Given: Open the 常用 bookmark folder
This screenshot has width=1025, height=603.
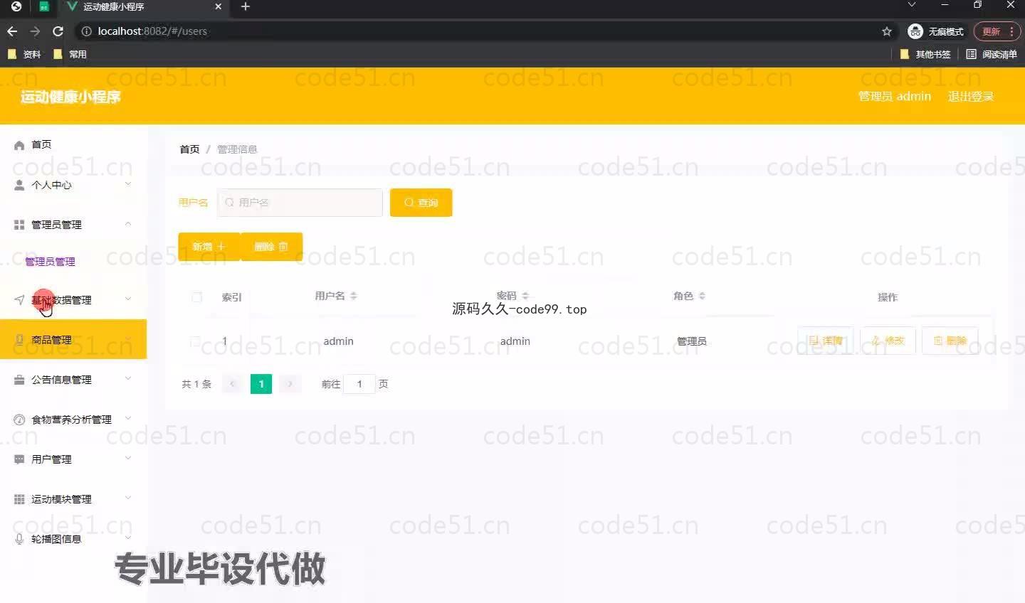Looking at the screenshot, I should point(70,54).
